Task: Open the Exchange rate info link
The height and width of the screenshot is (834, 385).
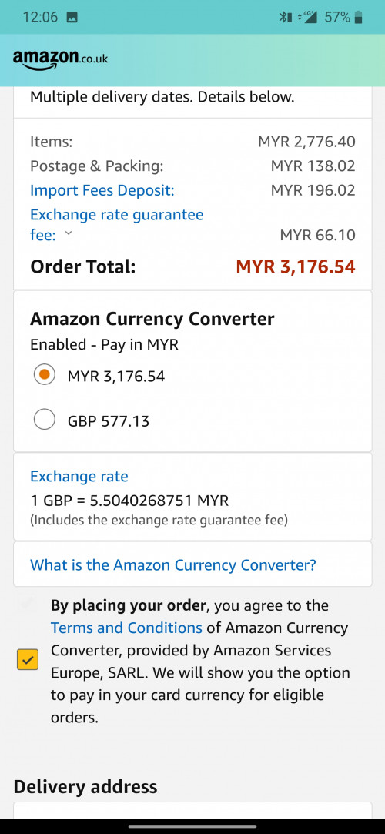Action: (x=79, y=476)
